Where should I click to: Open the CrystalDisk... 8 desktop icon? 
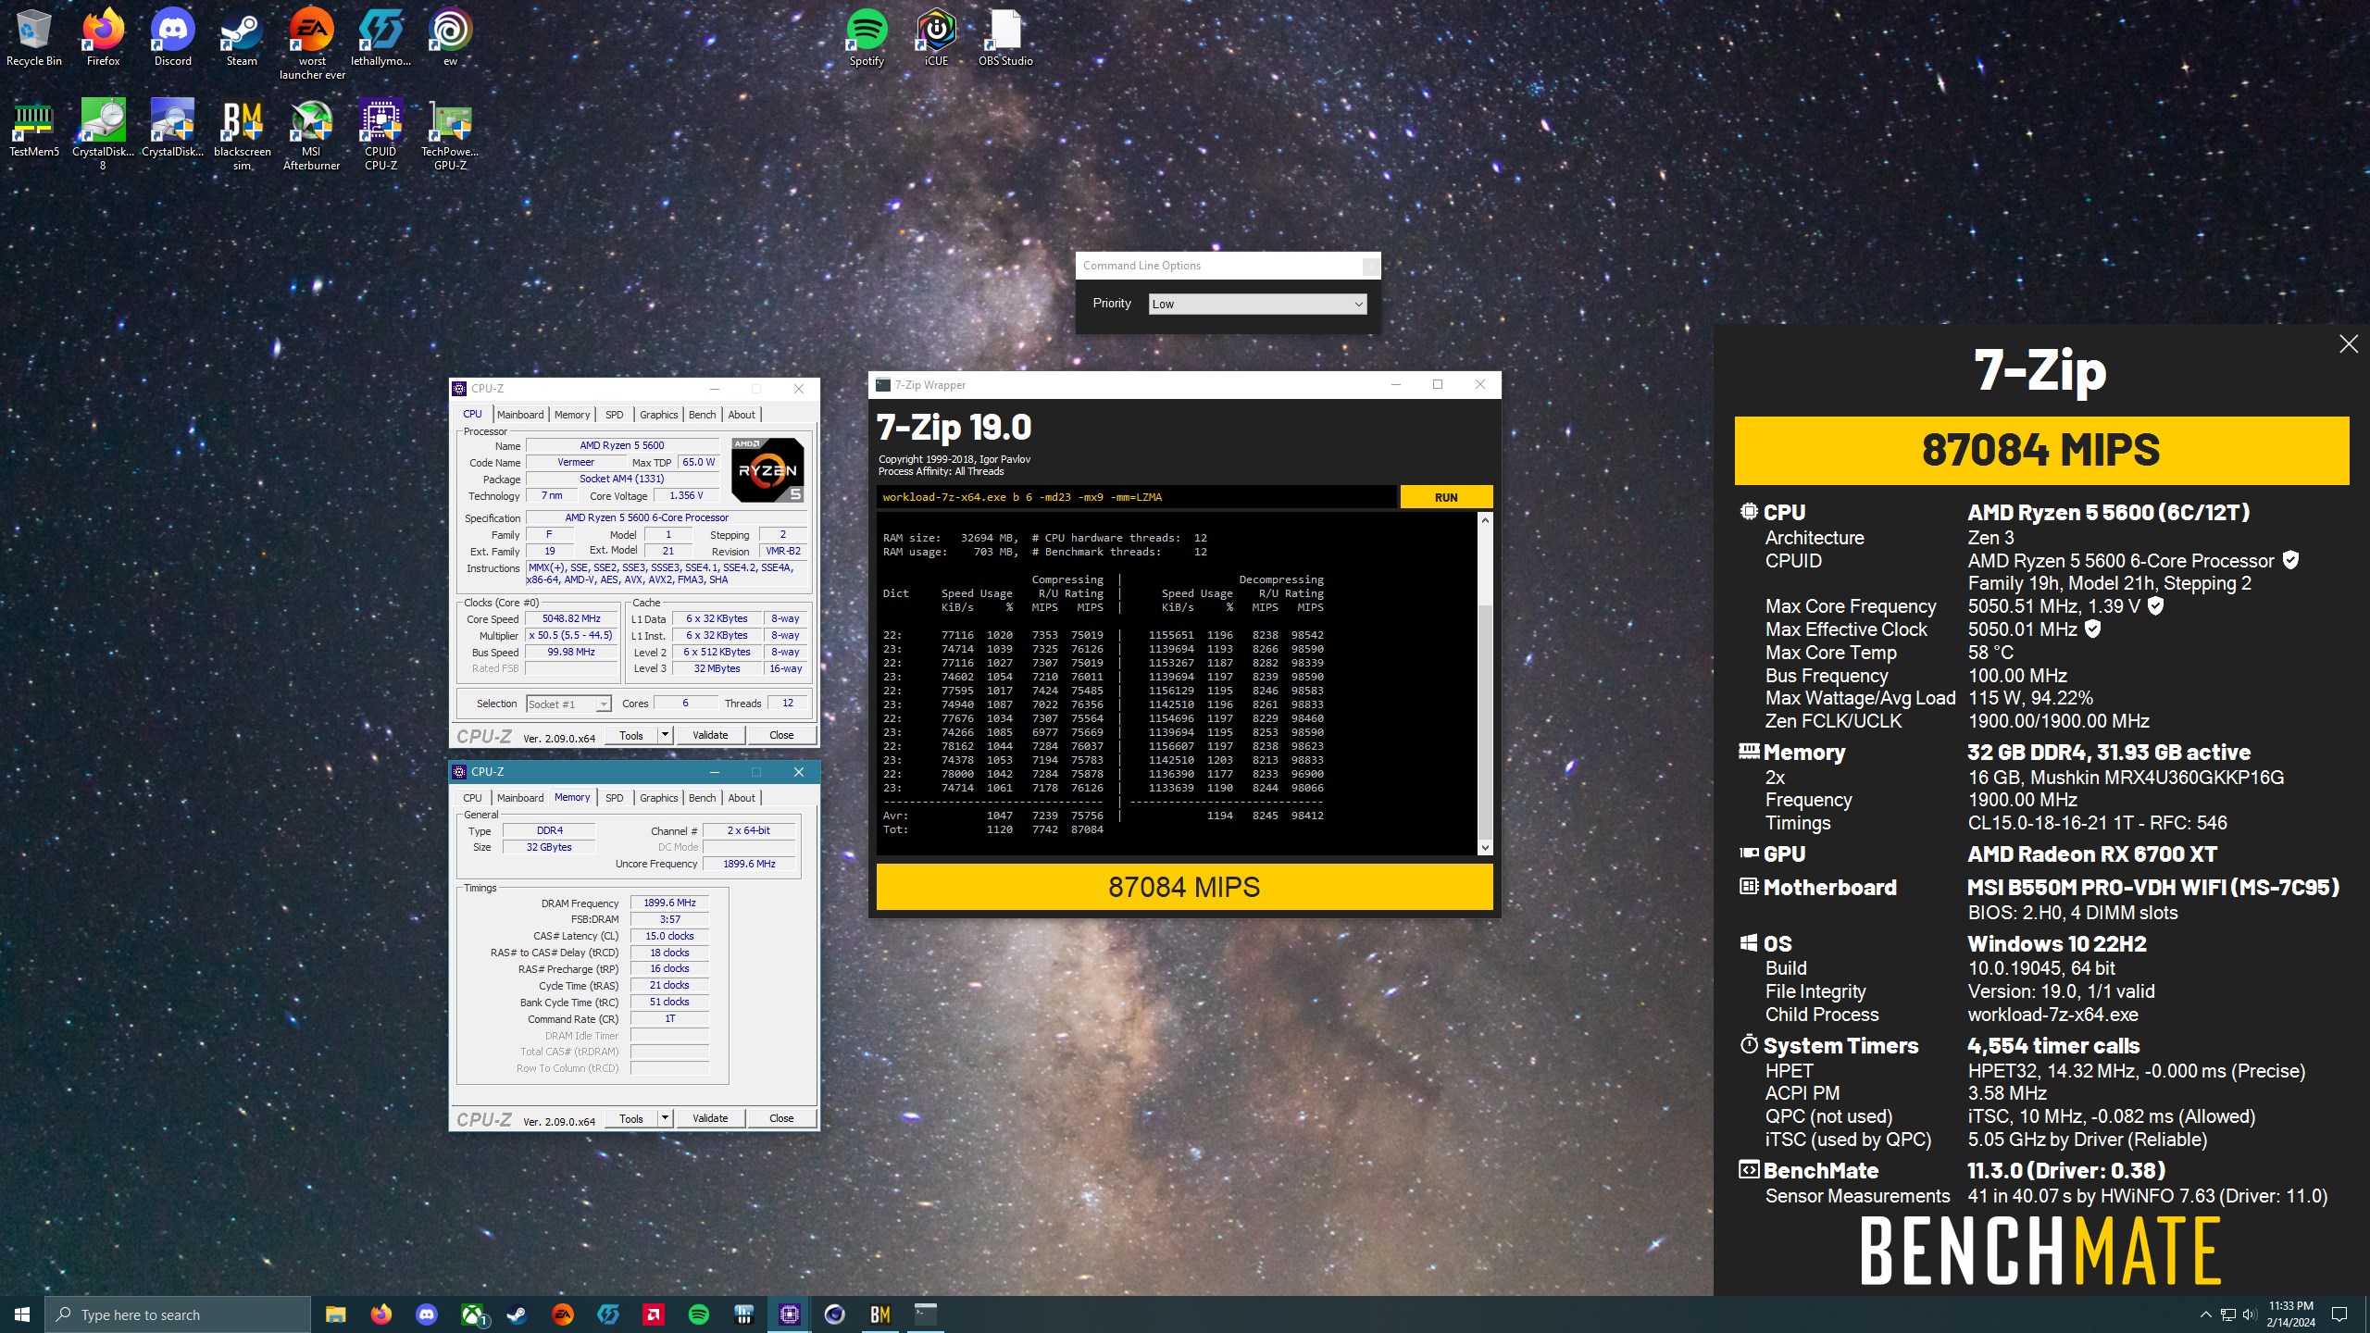[103, 135]
